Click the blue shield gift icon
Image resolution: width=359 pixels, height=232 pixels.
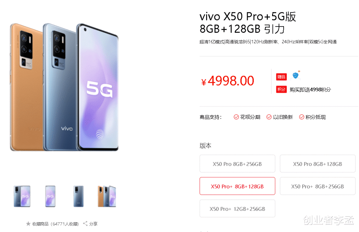pos(295,75)
